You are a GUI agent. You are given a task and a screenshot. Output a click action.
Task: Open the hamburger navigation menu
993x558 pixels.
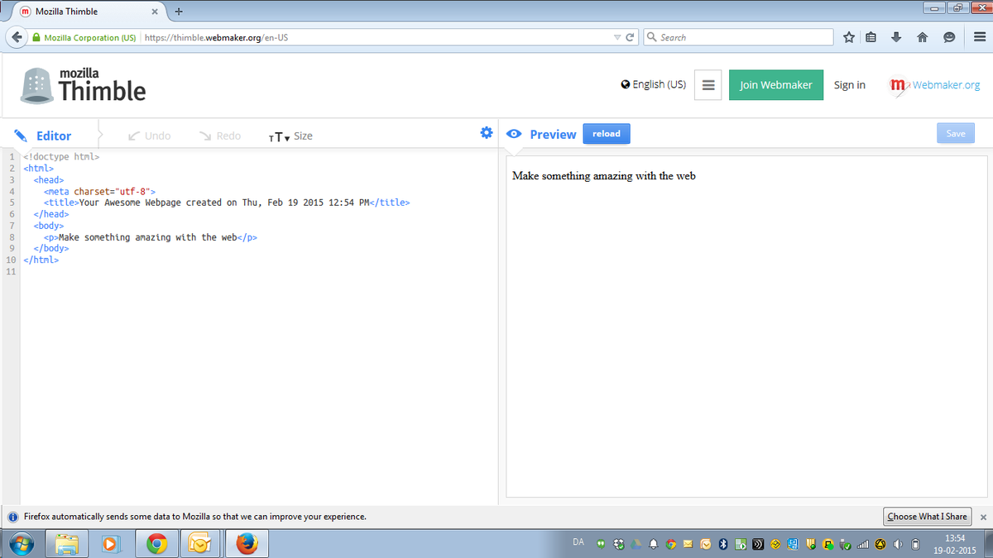tap(708, 85)
